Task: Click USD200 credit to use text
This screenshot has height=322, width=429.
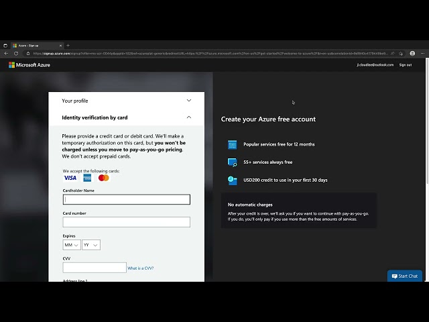Action: click(x=286, y=180)
